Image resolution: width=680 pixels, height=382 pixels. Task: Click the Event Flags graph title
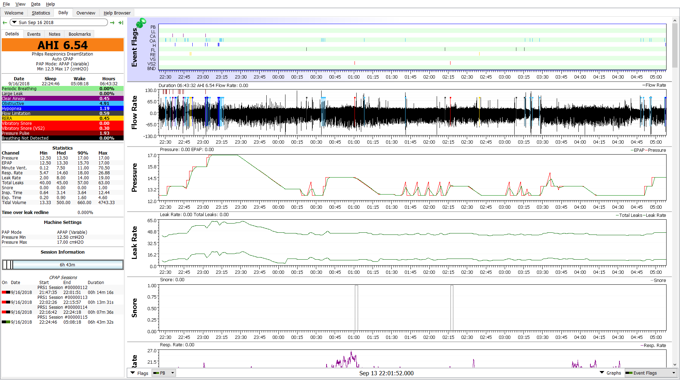134,47
